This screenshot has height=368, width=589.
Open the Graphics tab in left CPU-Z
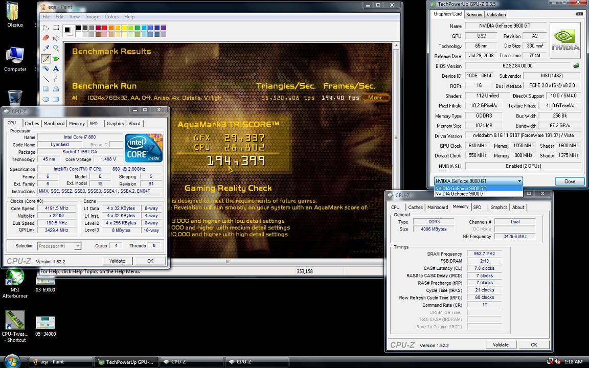click(115, 123)
